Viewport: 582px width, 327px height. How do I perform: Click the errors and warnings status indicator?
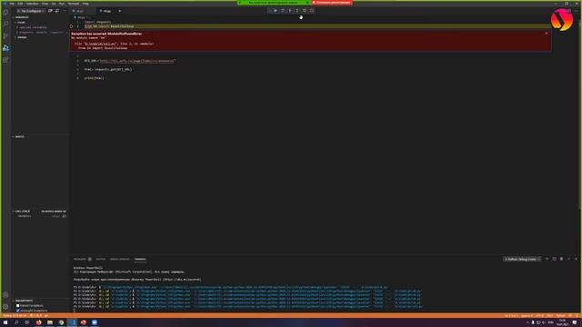(x=36, y=316)
